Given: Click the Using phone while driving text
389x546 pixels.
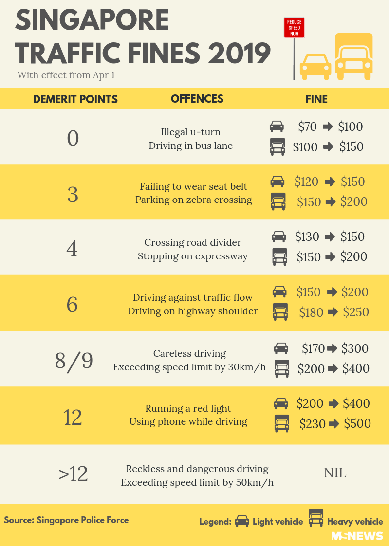Looking at the screenshot, I should click(x=188, y=422).
